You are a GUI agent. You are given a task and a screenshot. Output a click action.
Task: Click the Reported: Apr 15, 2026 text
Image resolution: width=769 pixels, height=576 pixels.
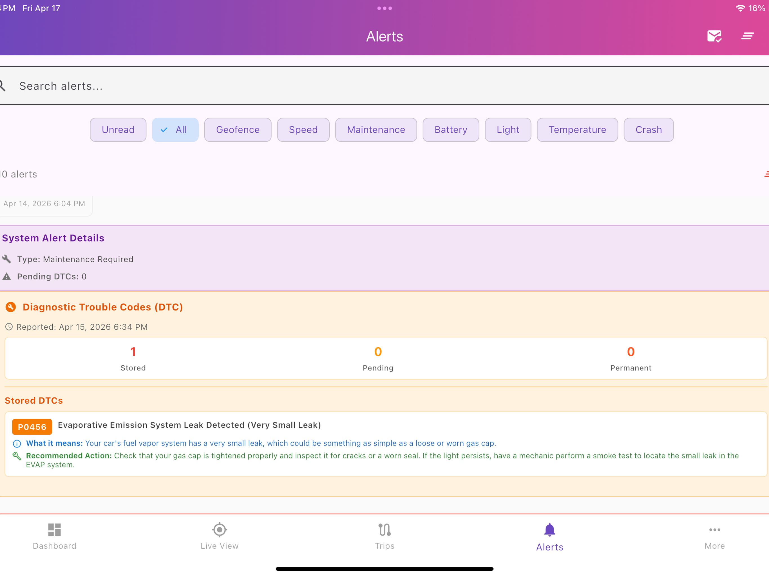pyautogui.click(x=82, y=327)
